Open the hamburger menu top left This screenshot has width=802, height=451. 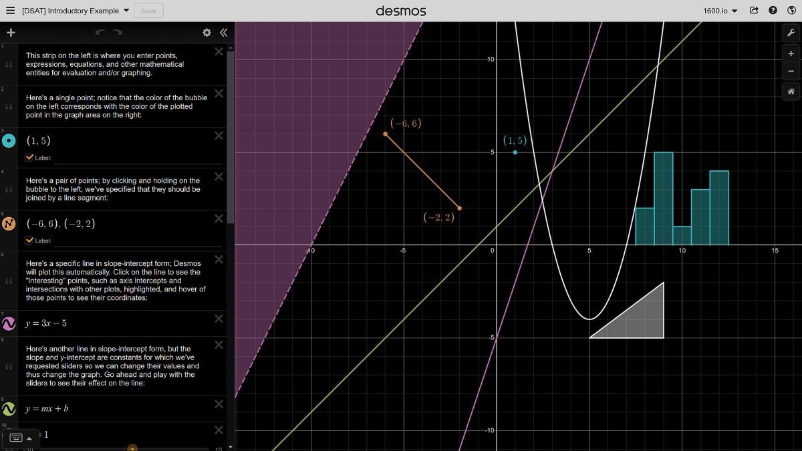point(10,10)
